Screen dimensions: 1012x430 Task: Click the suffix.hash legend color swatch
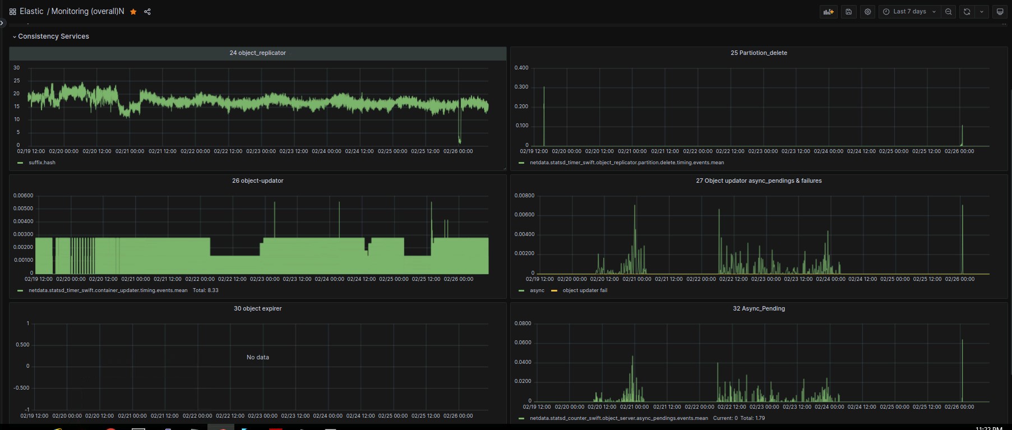20,163
